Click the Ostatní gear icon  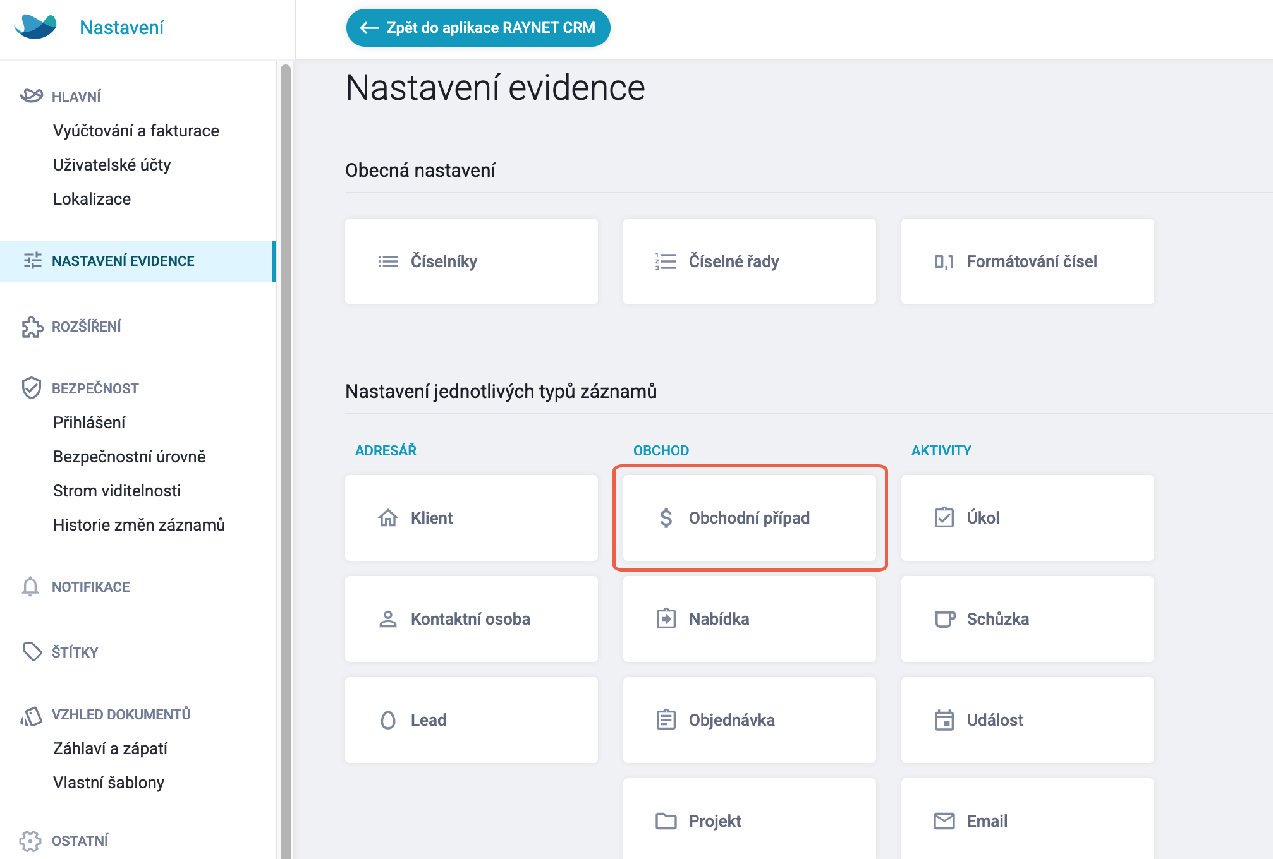coord(30,841)
